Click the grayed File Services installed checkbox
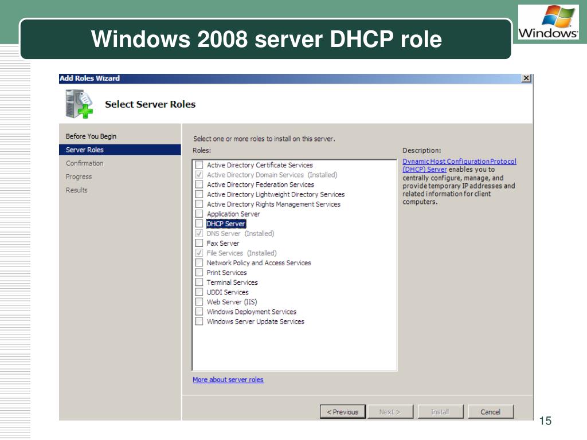The height and width of the screenshot is (440, 587). 199,253
